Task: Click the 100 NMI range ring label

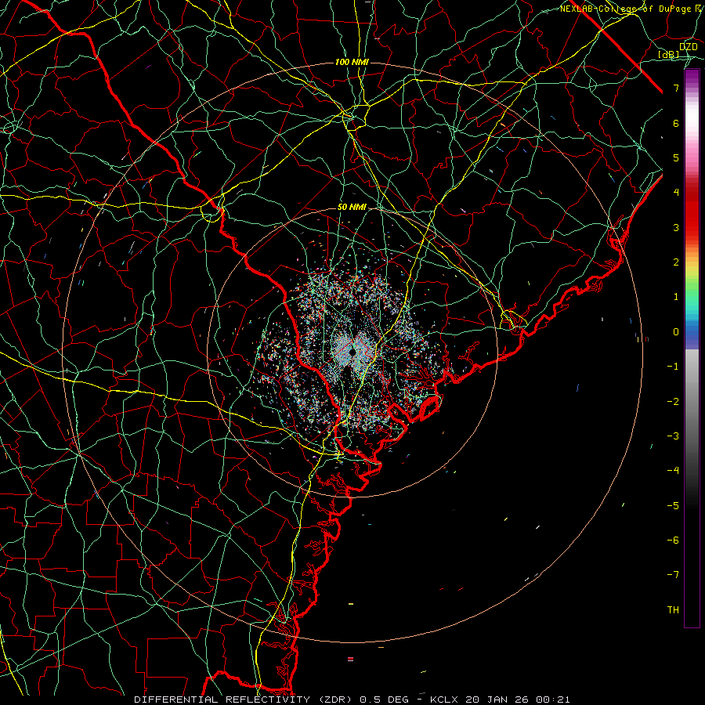Action: (x=352, y=62)
